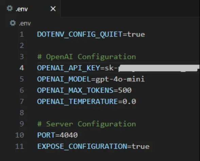The width and height of the screenshot is (200, 161).
Task: Click empty line 2 in the editor
Action: click(x=115, y=46)
